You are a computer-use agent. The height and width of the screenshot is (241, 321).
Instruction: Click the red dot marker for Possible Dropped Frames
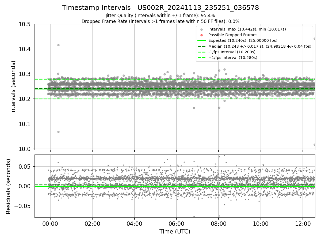[x=202, y=35]
